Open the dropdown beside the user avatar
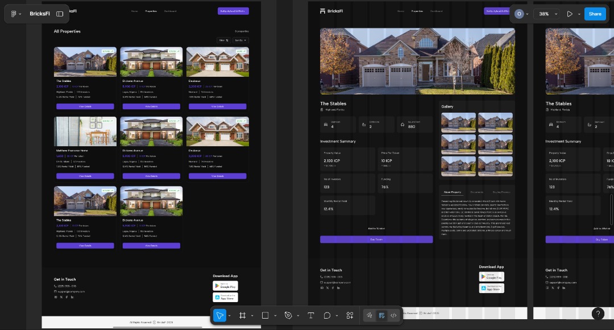Screen dimensions: 614x330 (527, 14)
